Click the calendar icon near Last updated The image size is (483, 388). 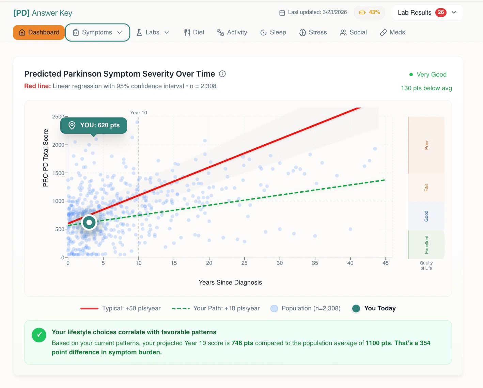click(282, 13)
